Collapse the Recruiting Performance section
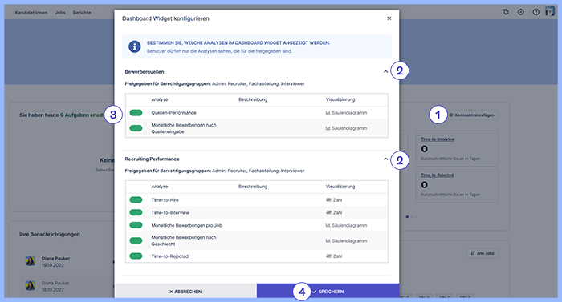 tap(385, 159)
